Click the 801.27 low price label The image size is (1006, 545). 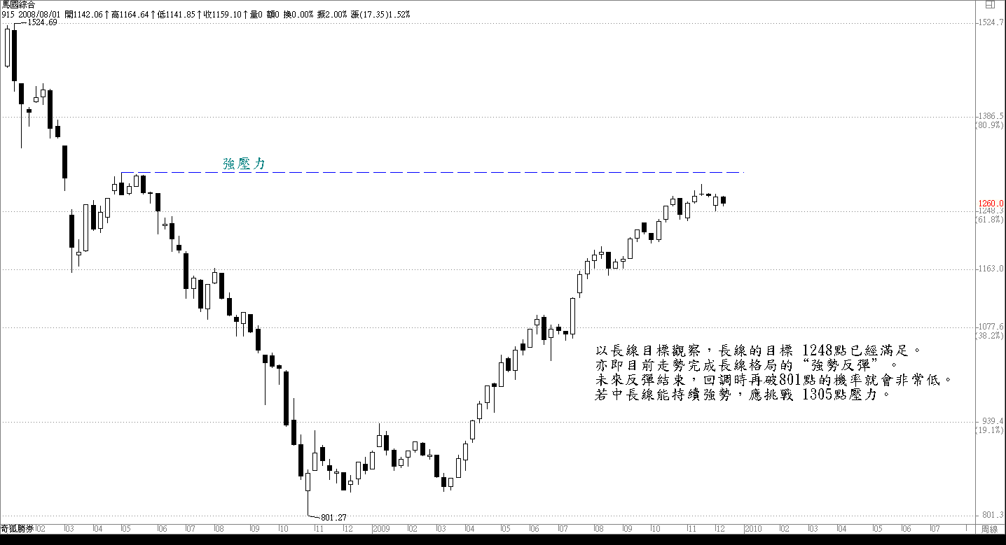(333, 518)
